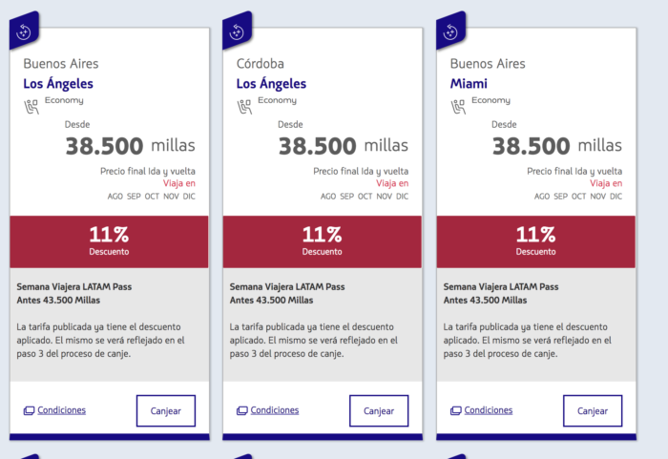This screenshot has height=459, width=668.
Task: Click Economy seat icon on Buenos Aires–Los Ángeles card
Action: [31, 107]
